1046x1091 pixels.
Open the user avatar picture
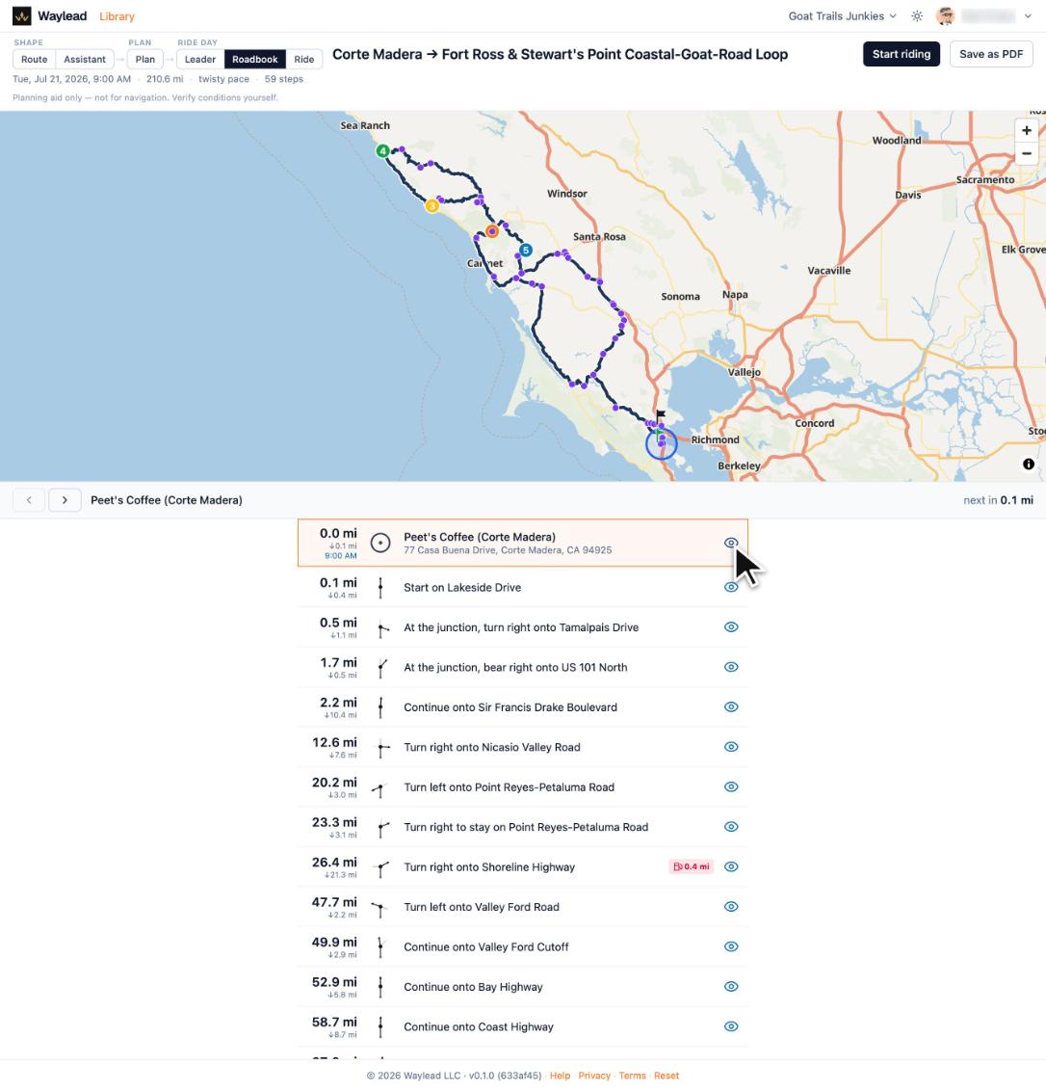tap(945, 16)
